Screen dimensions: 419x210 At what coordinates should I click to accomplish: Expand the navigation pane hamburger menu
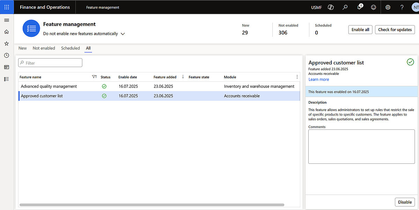click(x=7, y=20)
